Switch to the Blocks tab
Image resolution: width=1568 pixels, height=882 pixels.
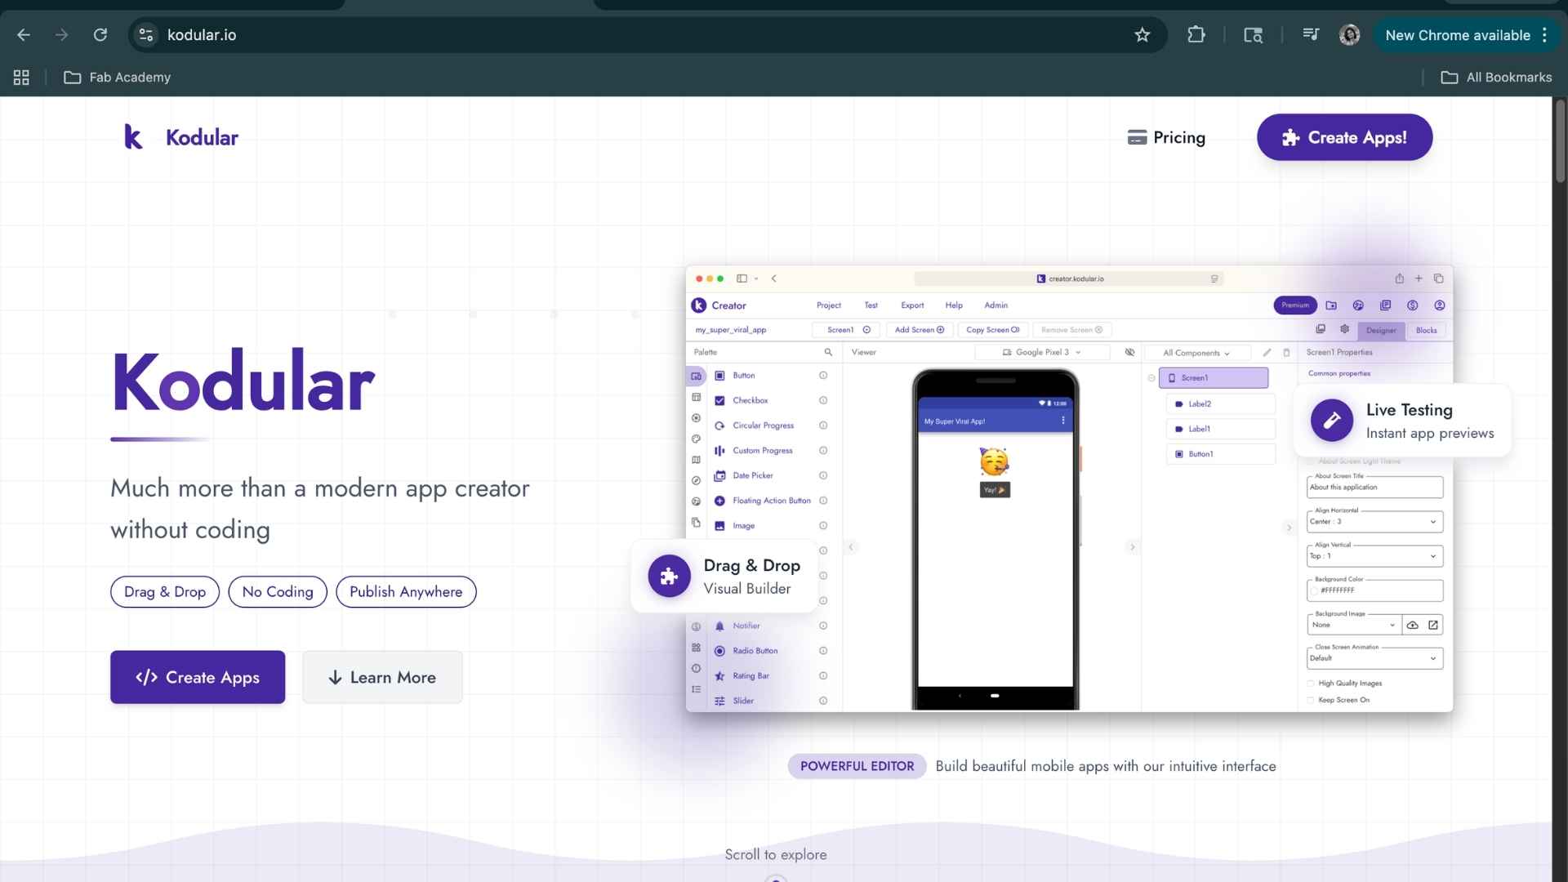[x=1426, y=330]
